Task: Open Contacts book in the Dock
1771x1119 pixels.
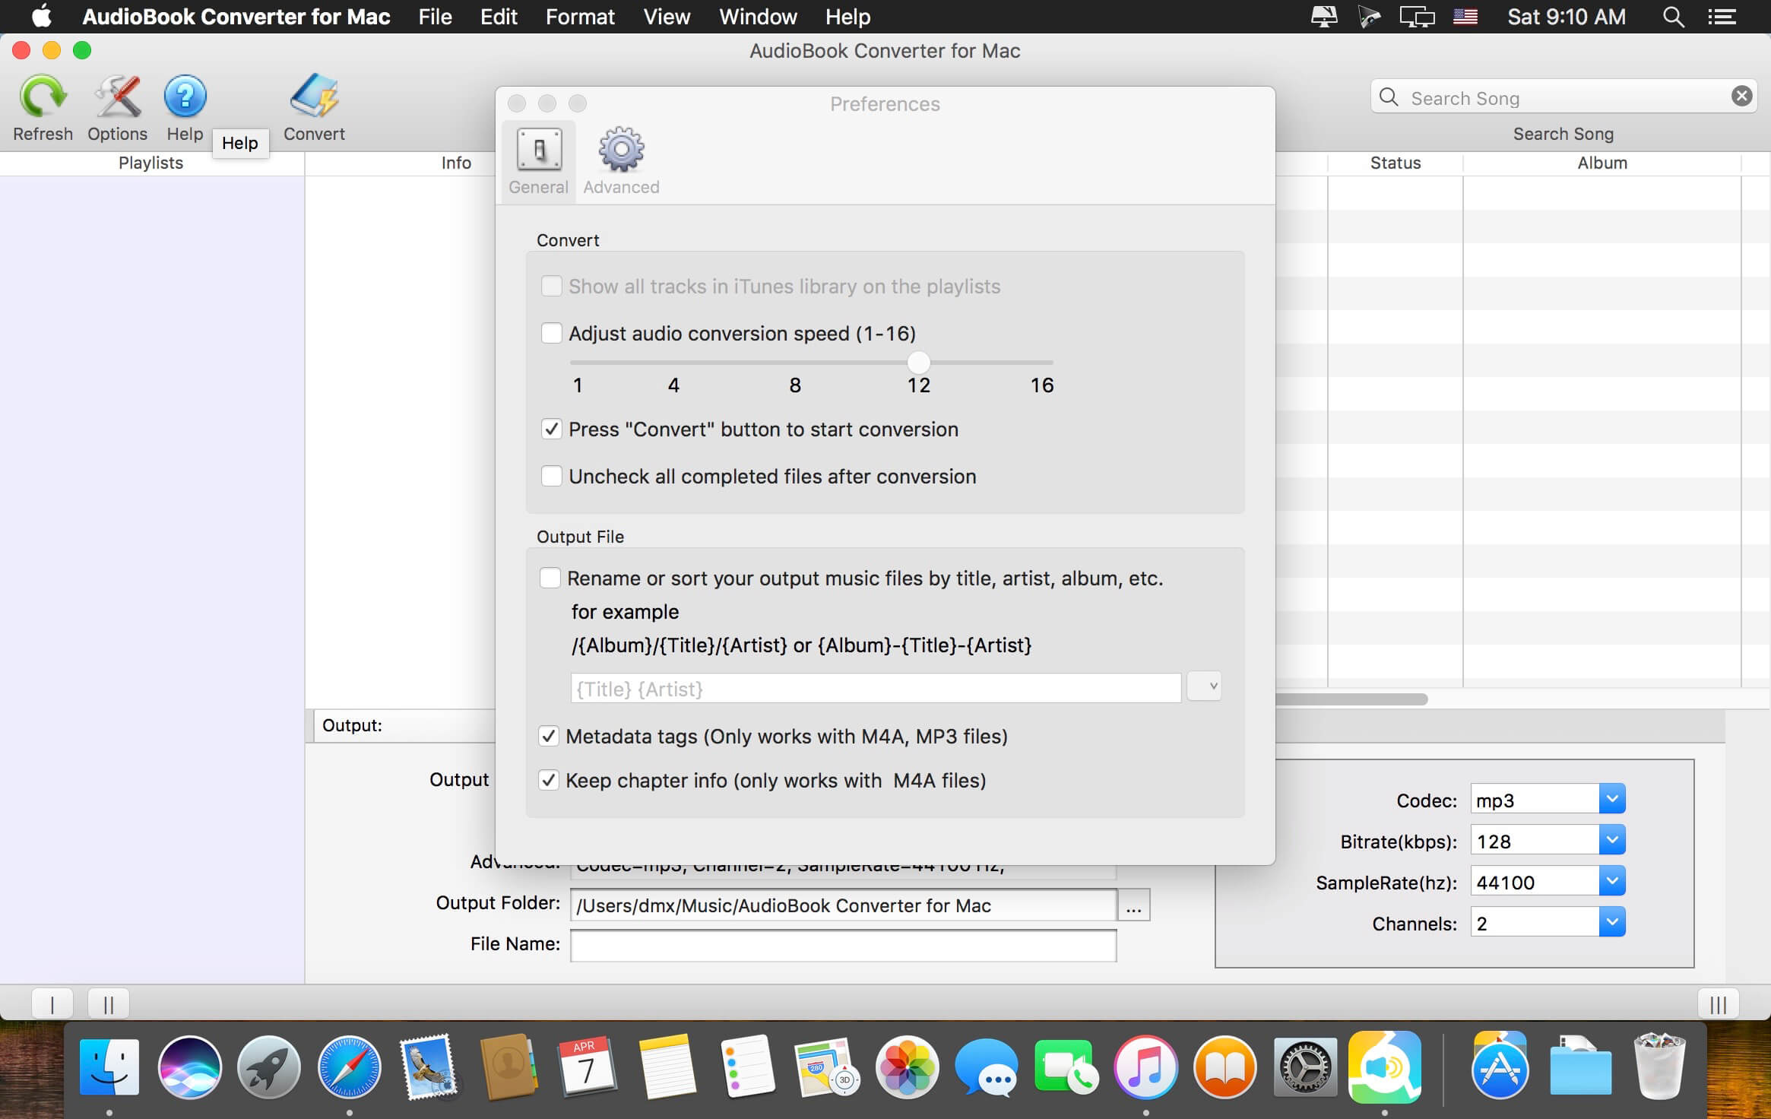Action: click(508, 1067)
